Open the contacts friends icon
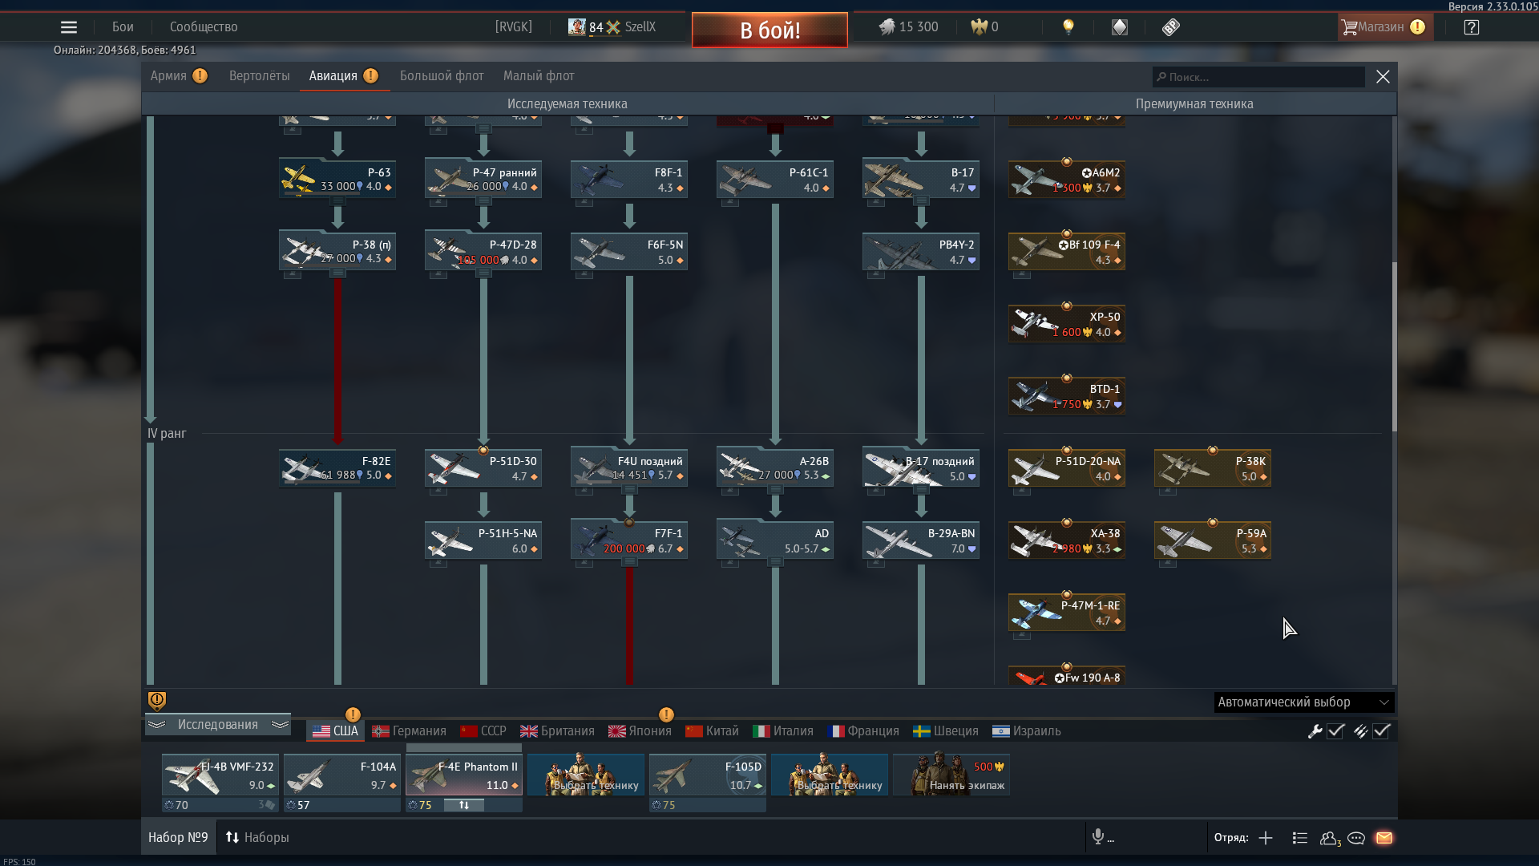 pos(1330,838)
